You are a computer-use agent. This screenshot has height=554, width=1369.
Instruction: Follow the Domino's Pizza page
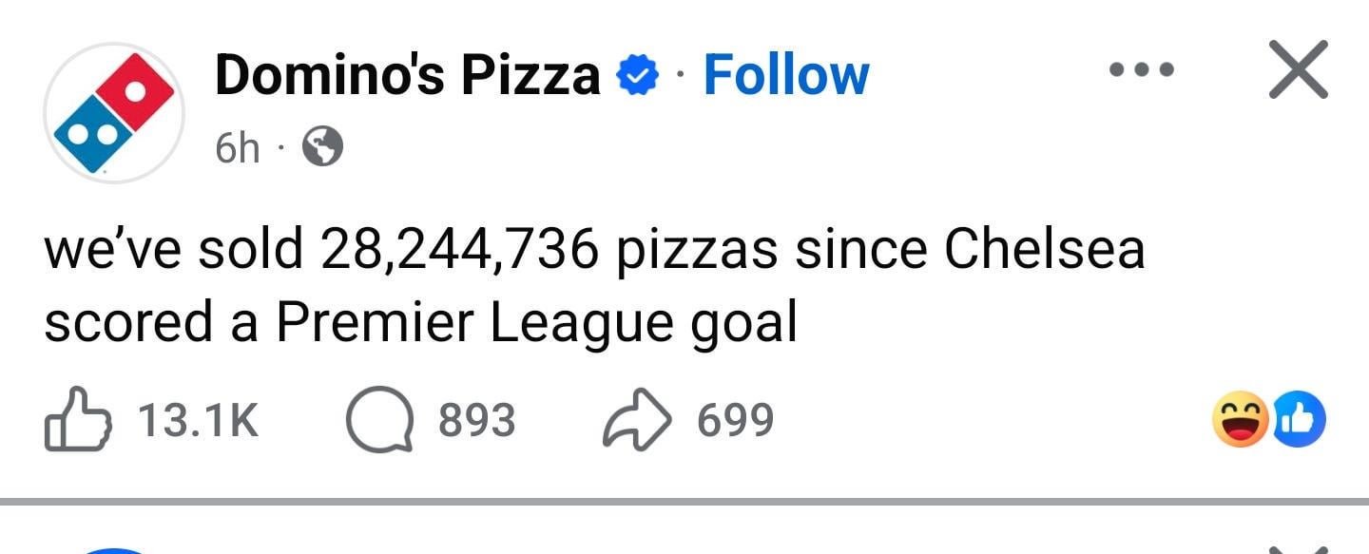click(x=785, y=74)
